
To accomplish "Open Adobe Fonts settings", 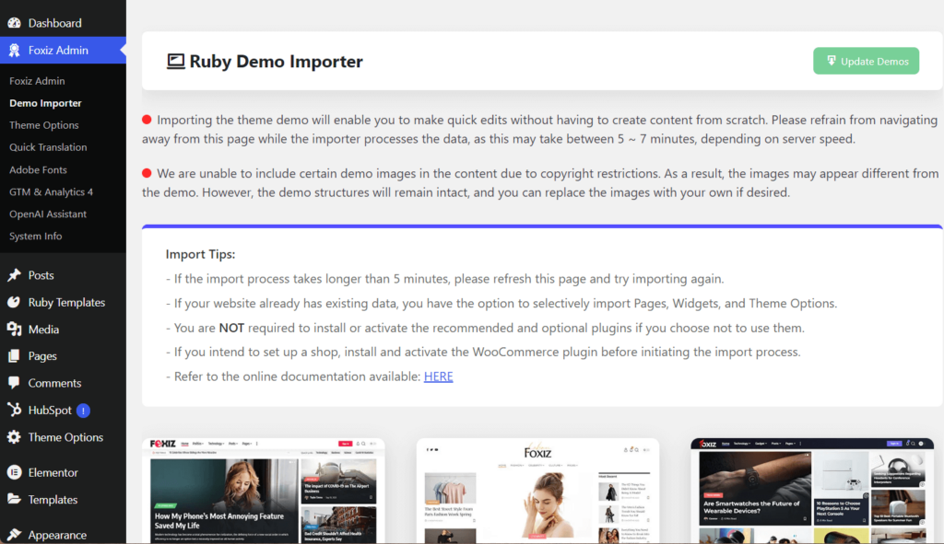I will (38, 169).
